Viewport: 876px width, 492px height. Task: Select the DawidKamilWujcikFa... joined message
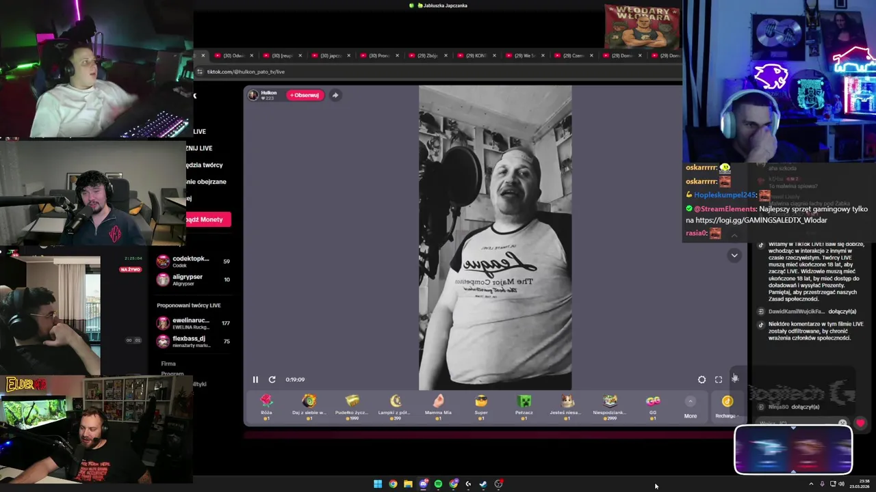coord(808,312)
